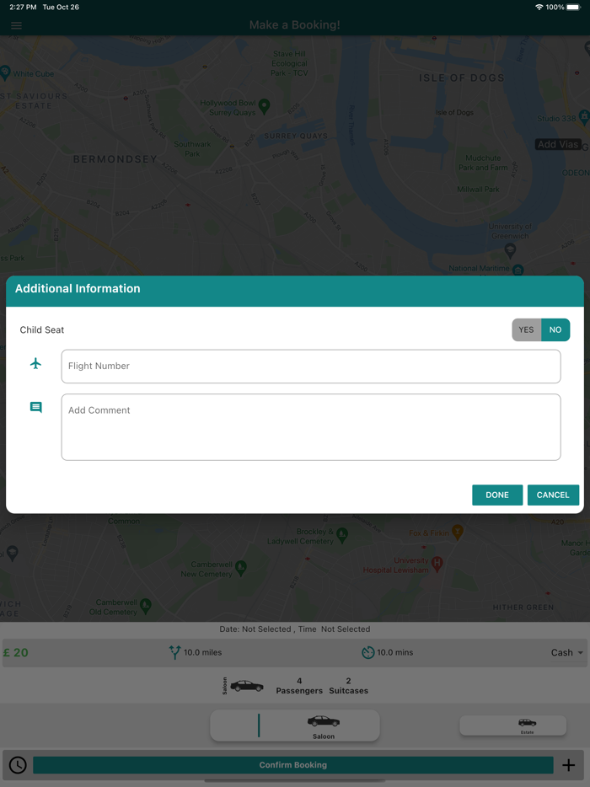Click the 'Southwark Park' map label
This screenshot has height=787, width=590.
tap(192, 149)
